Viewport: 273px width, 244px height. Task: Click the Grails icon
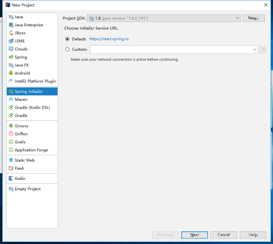point(11,142)
